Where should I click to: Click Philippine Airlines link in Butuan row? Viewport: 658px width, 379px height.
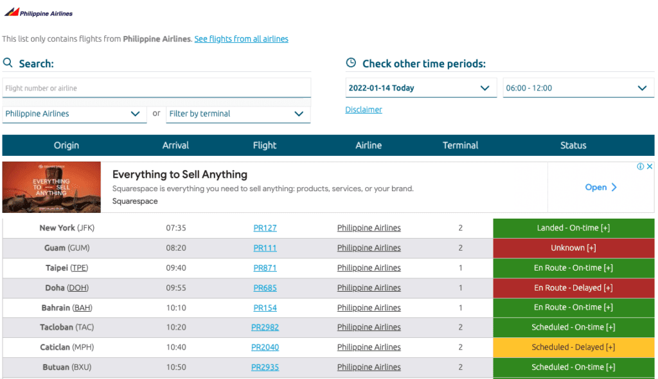click(369, 367)
